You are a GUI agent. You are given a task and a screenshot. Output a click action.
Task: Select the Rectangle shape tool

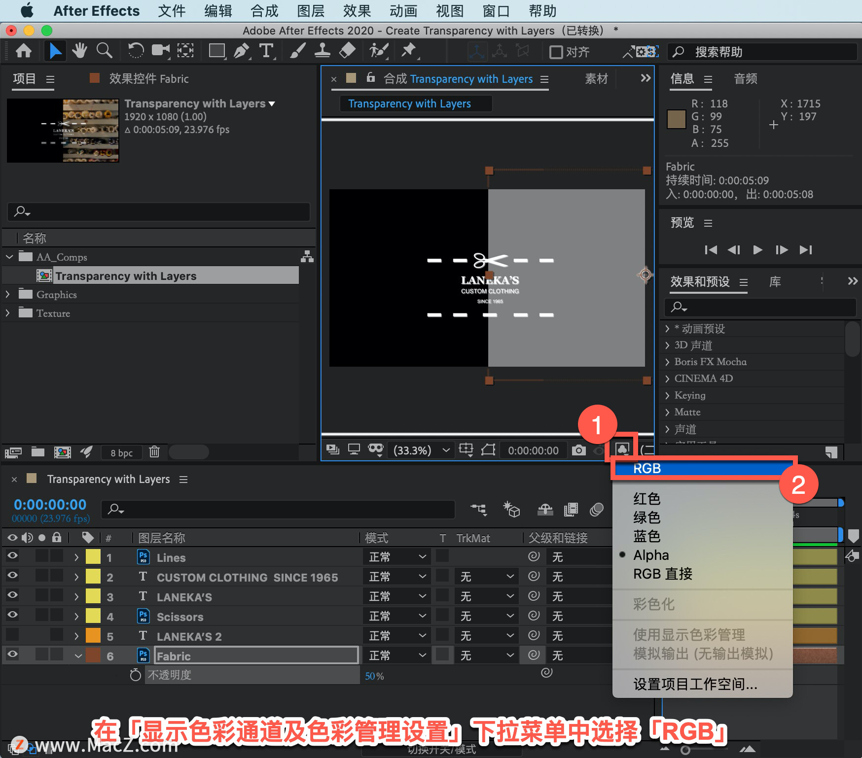click(217, 51)
